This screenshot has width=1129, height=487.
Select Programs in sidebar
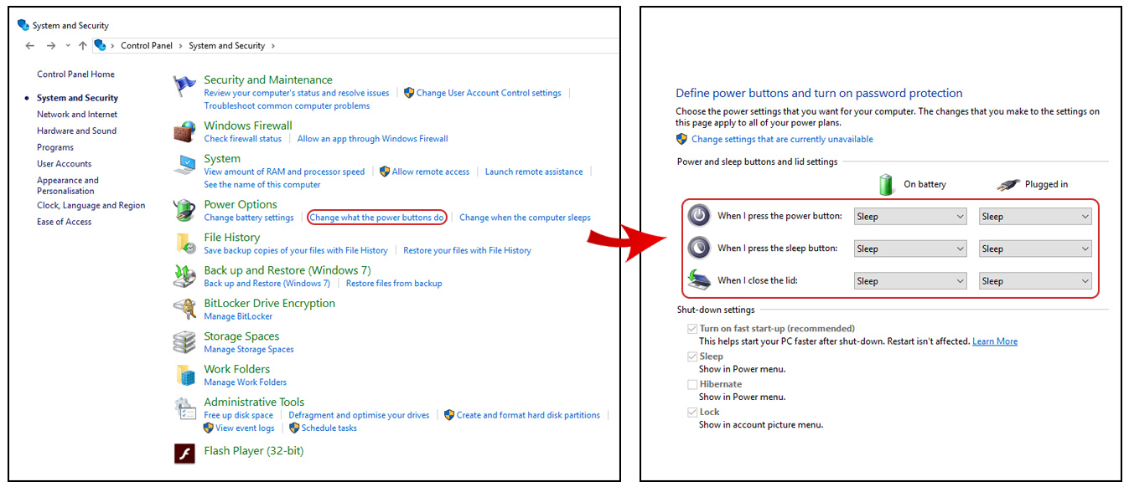55,147
